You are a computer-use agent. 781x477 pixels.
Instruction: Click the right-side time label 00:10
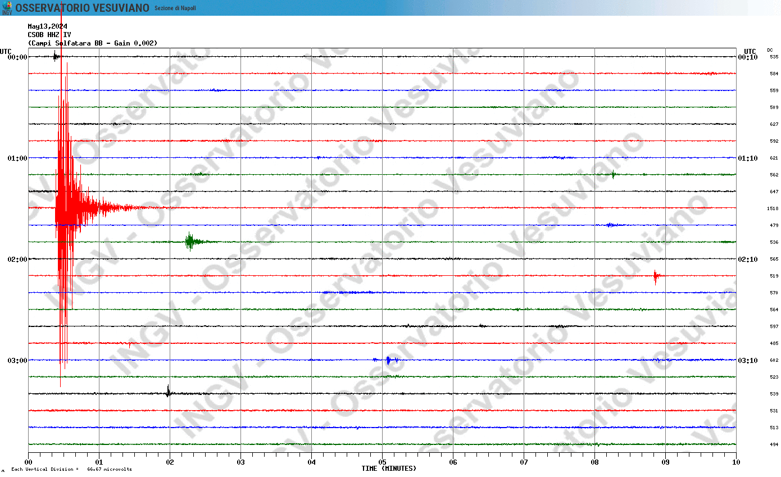click(748, 57)
